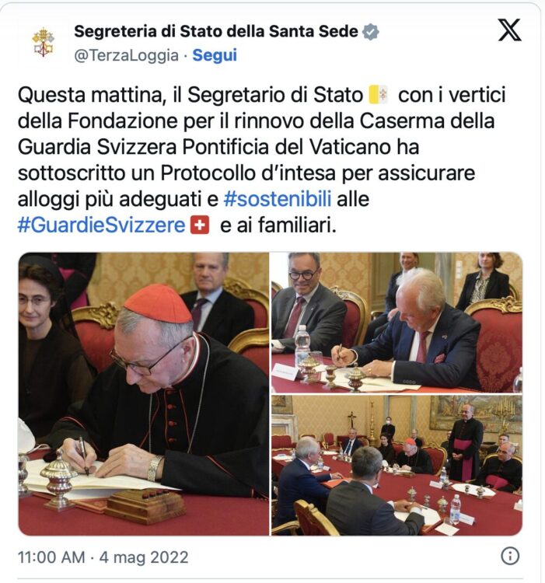The image size is (545, 583).
Task: Click the Swiss flag emoji
Action: 200,225
